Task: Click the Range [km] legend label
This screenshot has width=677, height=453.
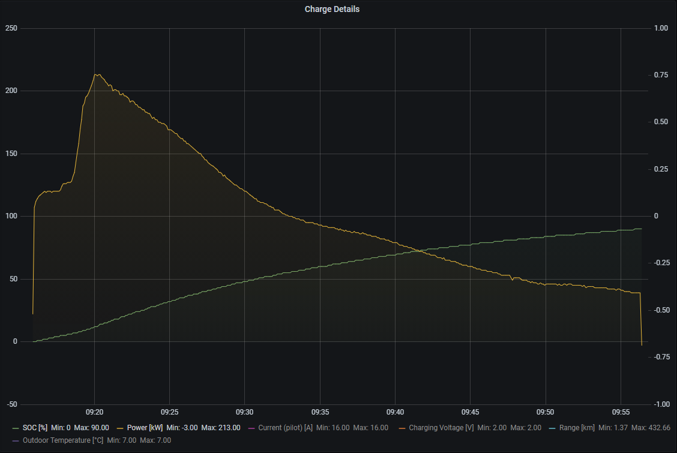Action: 577,428
